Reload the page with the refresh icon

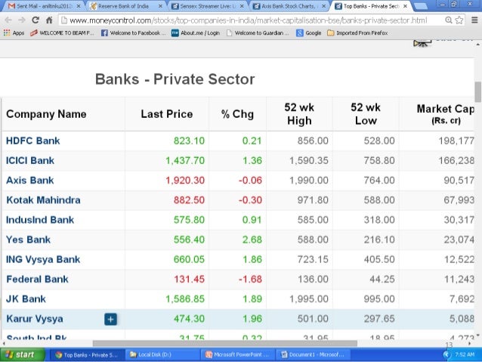pyautogui.click(x=36, y=20)
